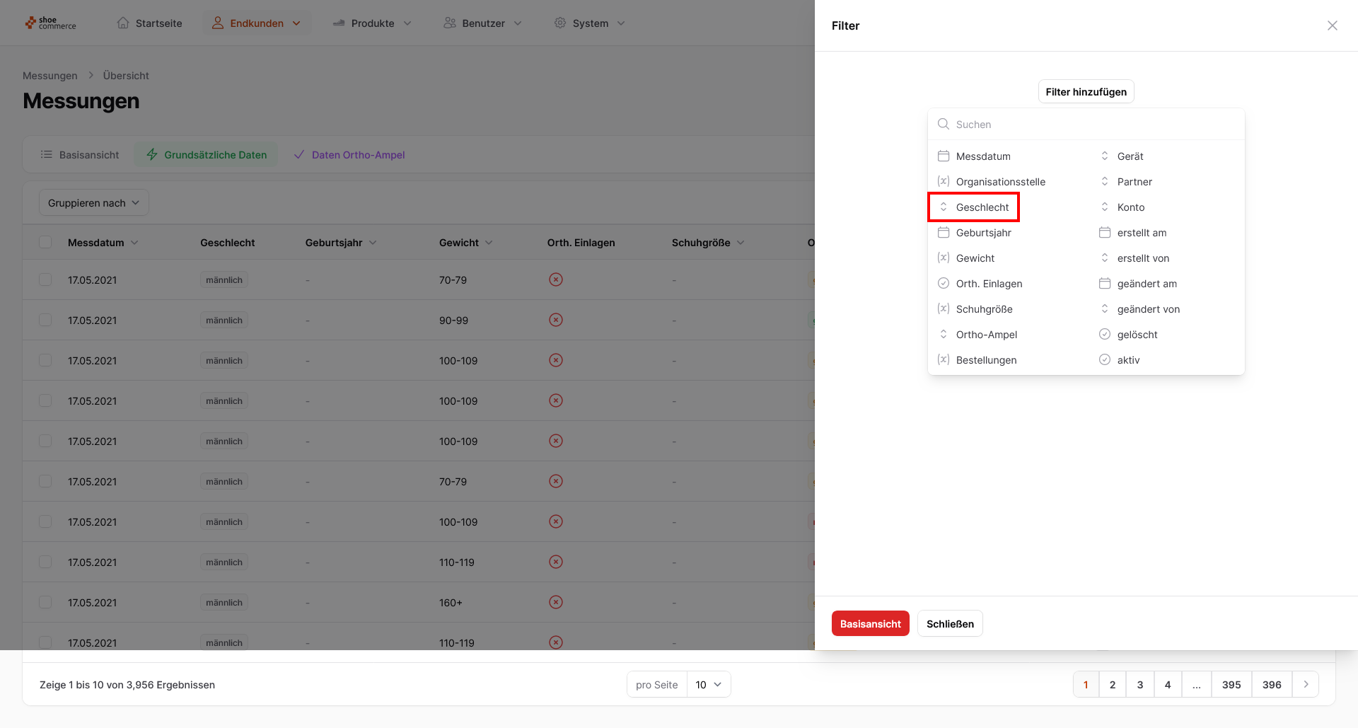Click the Startseite home icon
1358x728 pixels.
point(123,23)
